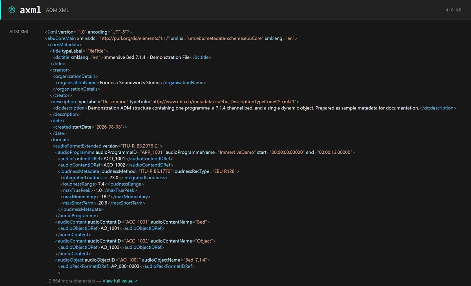Click the created startDate="2026-08-08" line
Image resolution: width=471 pixels, height=286 pixels.
90,127
